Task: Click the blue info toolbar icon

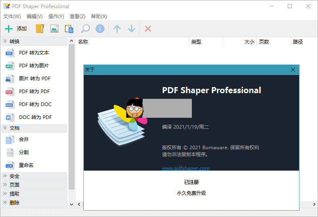Action: [100, 29]
